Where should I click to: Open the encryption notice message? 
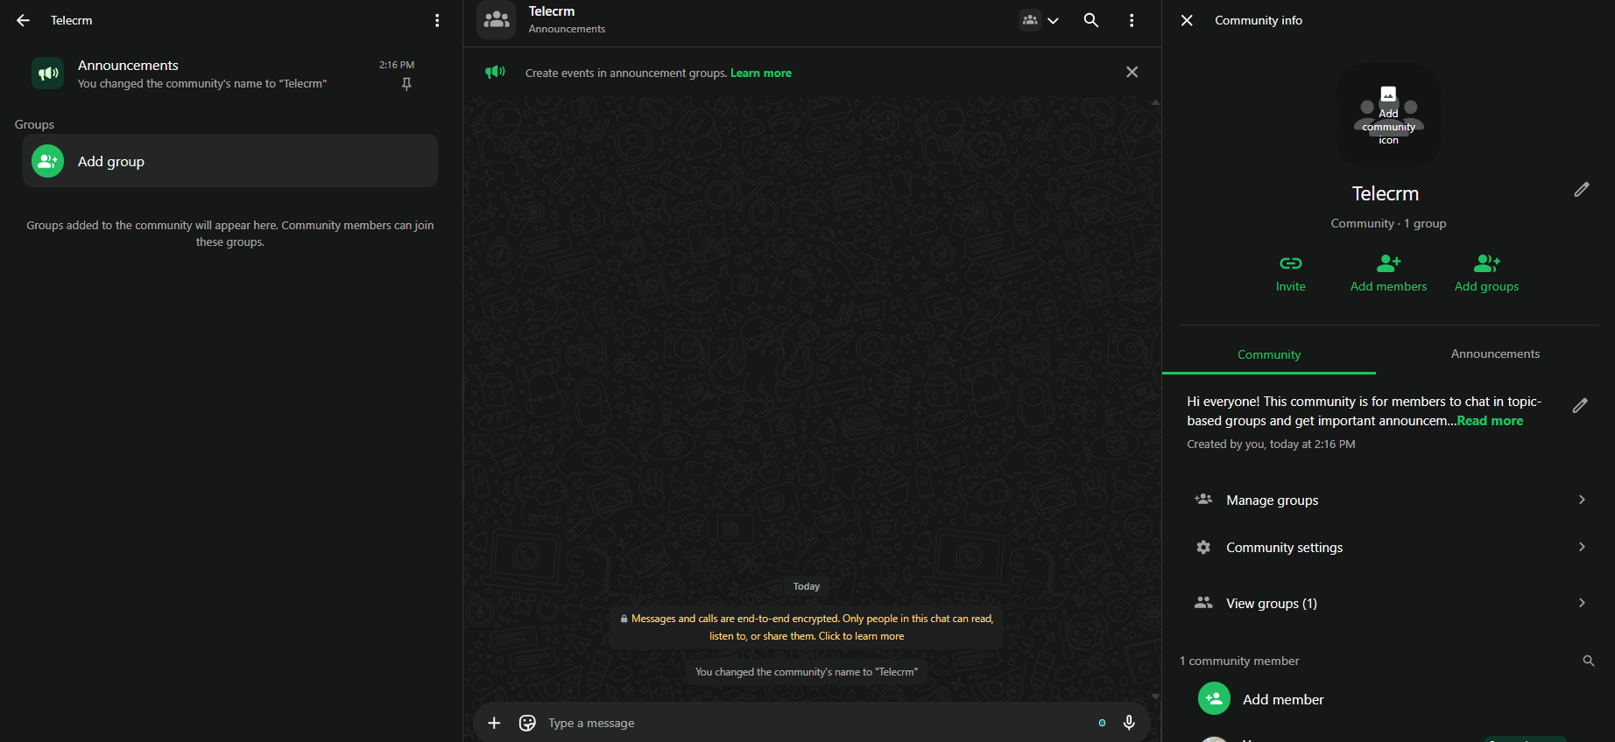pyautogui.click(x=807, y=627)
